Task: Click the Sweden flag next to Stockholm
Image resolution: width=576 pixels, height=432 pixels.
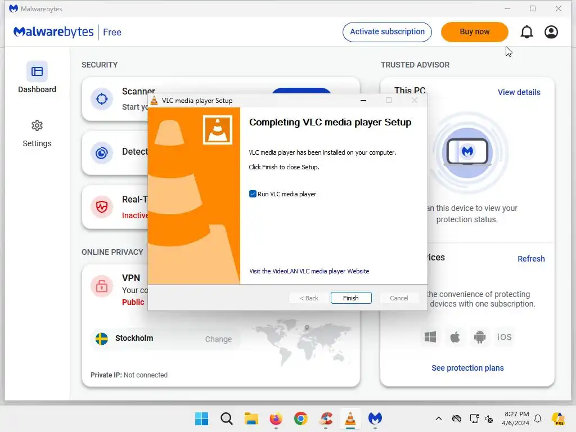Action: [102, 338]
